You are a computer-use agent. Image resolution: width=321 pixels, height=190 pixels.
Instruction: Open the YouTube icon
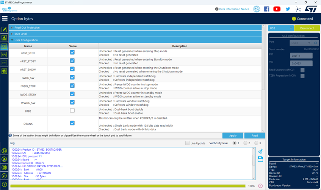(277, 9)
